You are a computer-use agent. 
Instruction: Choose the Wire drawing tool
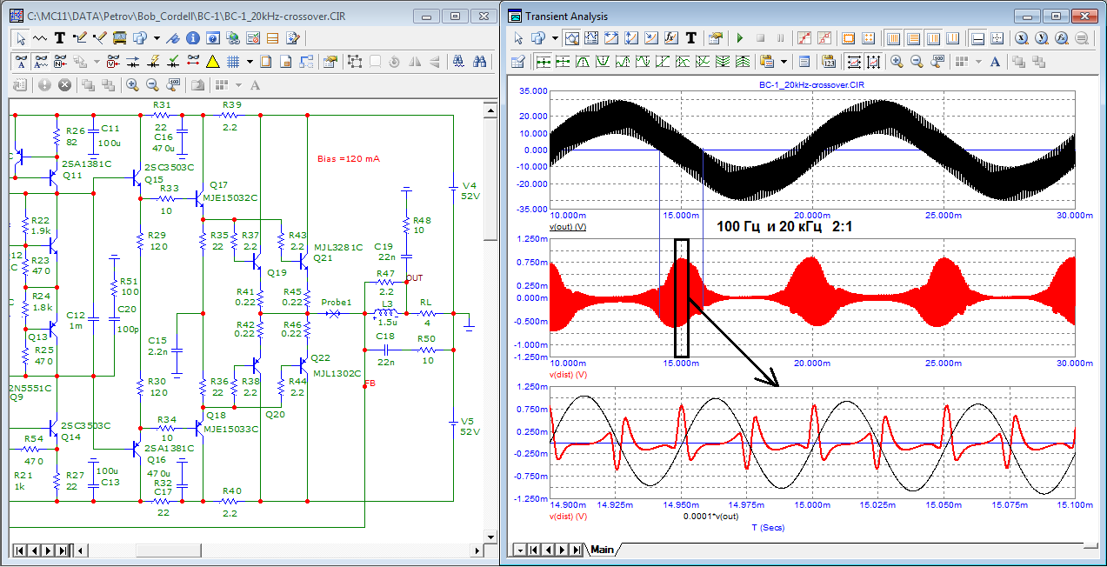coord(80,38)
